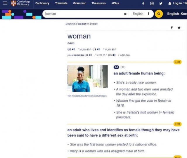Open the Grammar menu
187x158 pixels.
79,3
